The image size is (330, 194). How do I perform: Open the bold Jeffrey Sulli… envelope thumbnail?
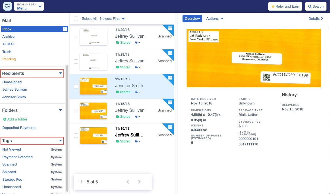click(x=93, y=136)
